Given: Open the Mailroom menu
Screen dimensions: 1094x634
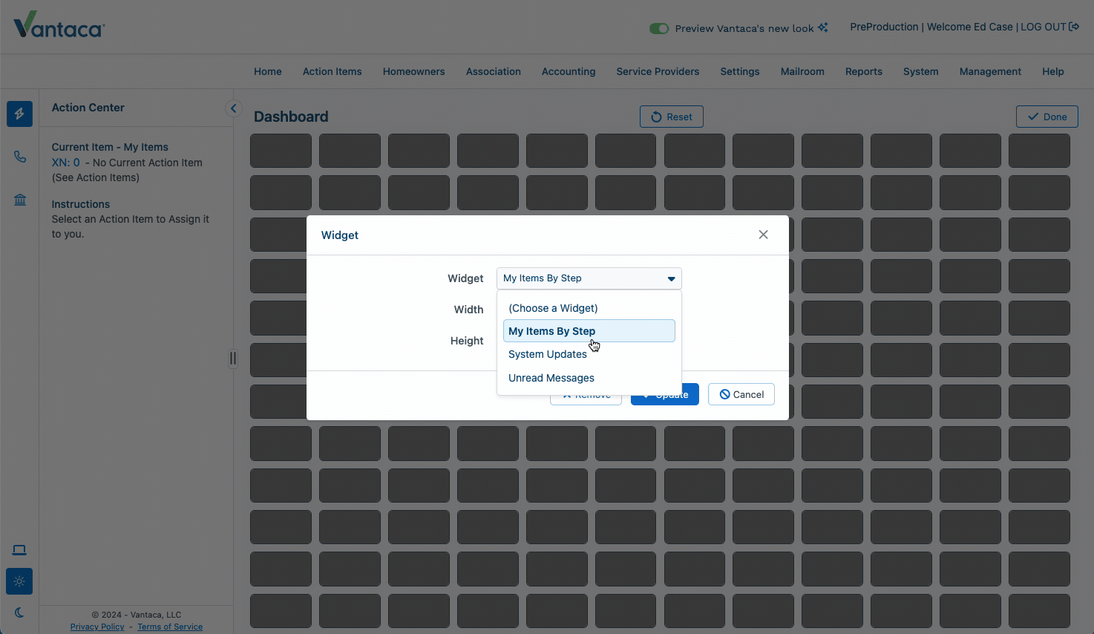Looking at the screenshot, I should (x=802, y=71).
